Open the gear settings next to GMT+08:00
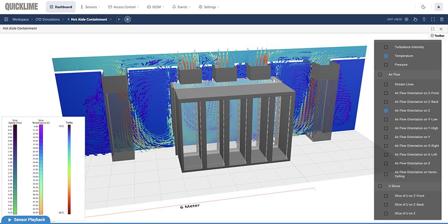 (x=406, y=20)
